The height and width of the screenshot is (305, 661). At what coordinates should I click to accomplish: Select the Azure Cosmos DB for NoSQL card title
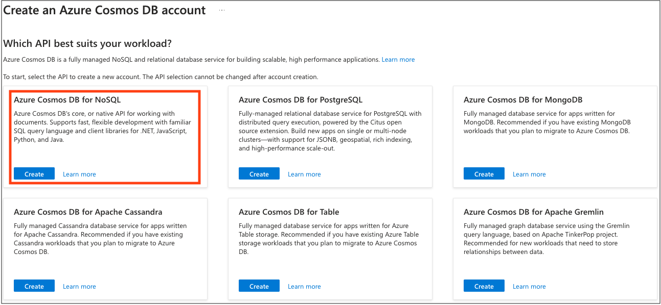click(67, 100)
